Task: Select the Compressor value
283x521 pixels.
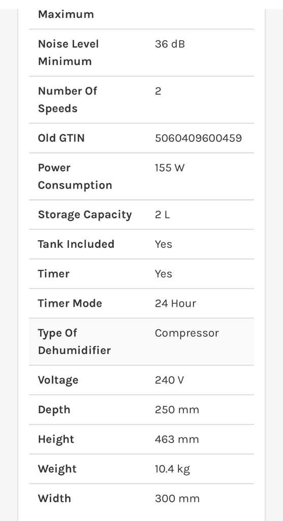Action: 187,333
